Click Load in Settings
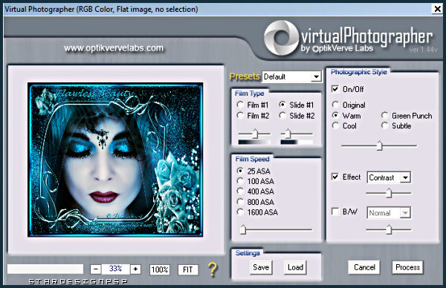This screenshot has height=288, width=446. tap(295, 267)
